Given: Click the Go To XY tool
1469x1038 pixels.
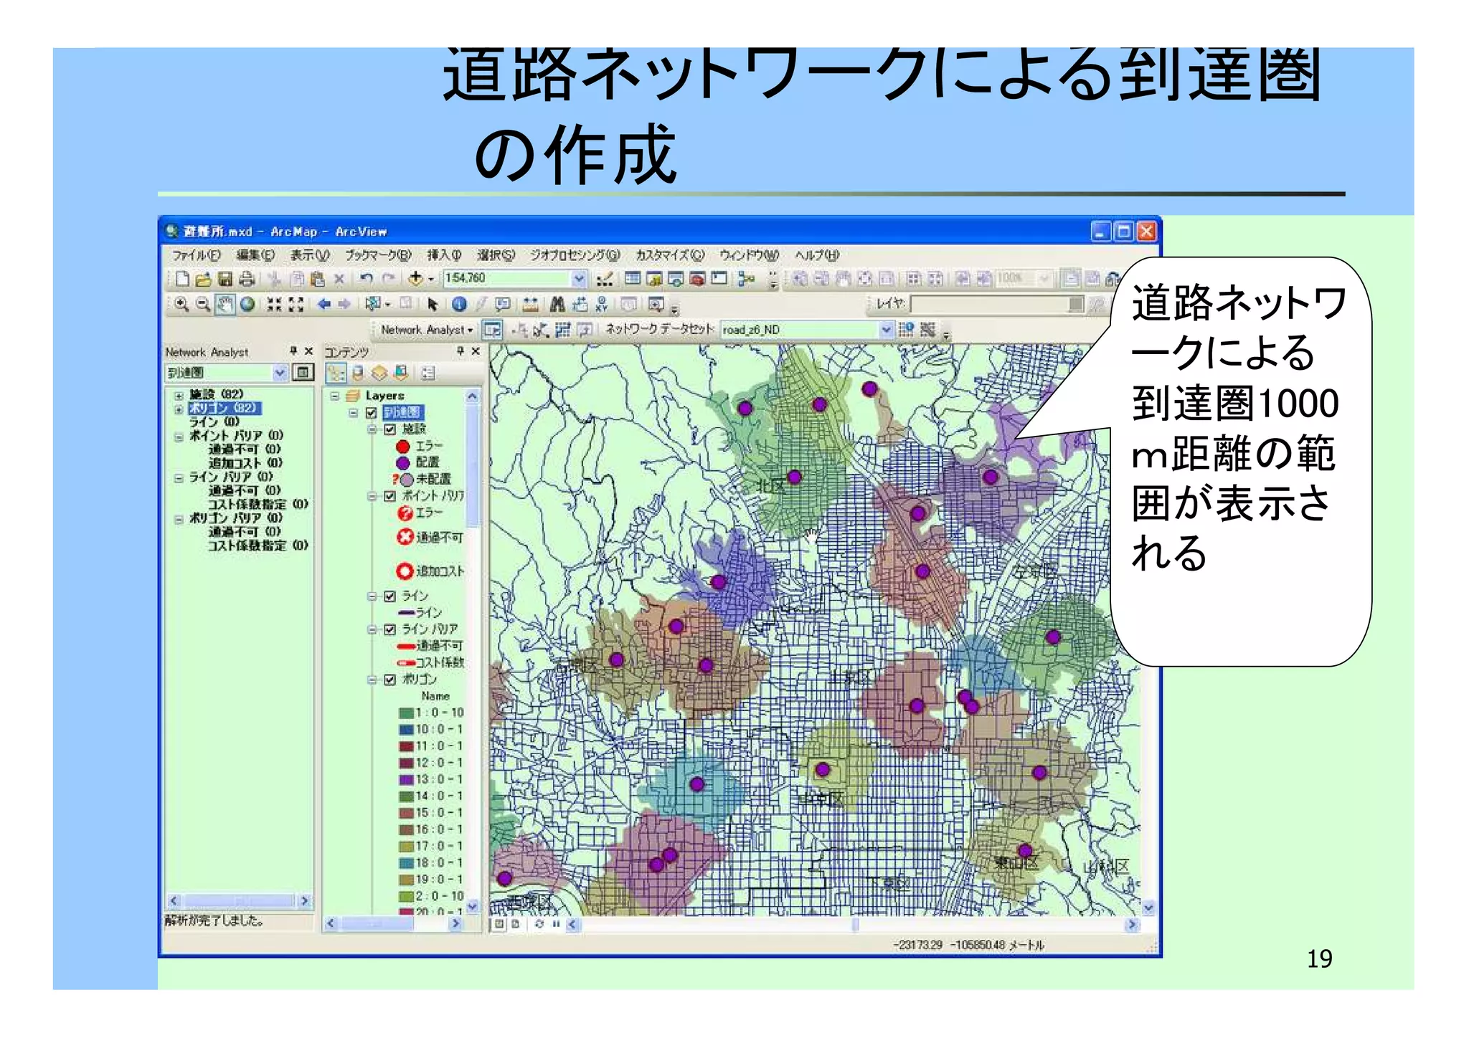Looking at the screenshot, I should [x=601, y=305].
